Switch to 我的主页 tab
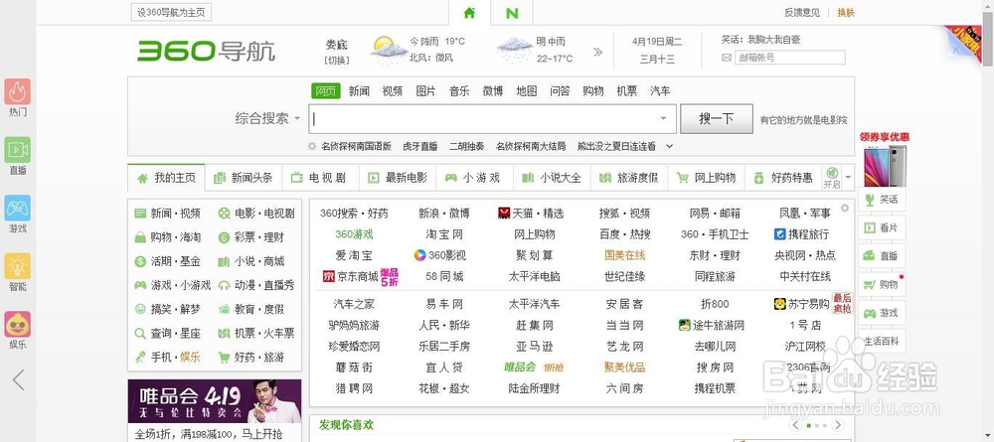This screenshot has height=442, width=994. pos(166,178)
